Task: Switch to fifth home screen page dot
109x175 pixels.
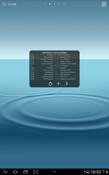Action: click(x=64, y=4)
